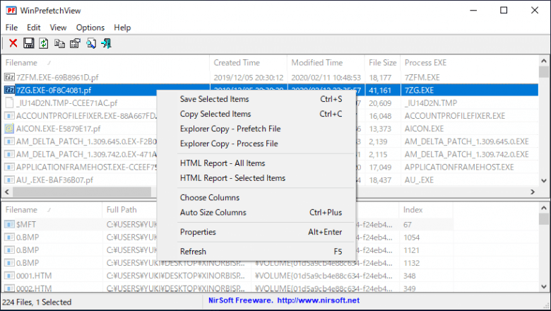Select Auto Size Columns entry
Viewport: 551px width, 311px height.
point(256,212)
